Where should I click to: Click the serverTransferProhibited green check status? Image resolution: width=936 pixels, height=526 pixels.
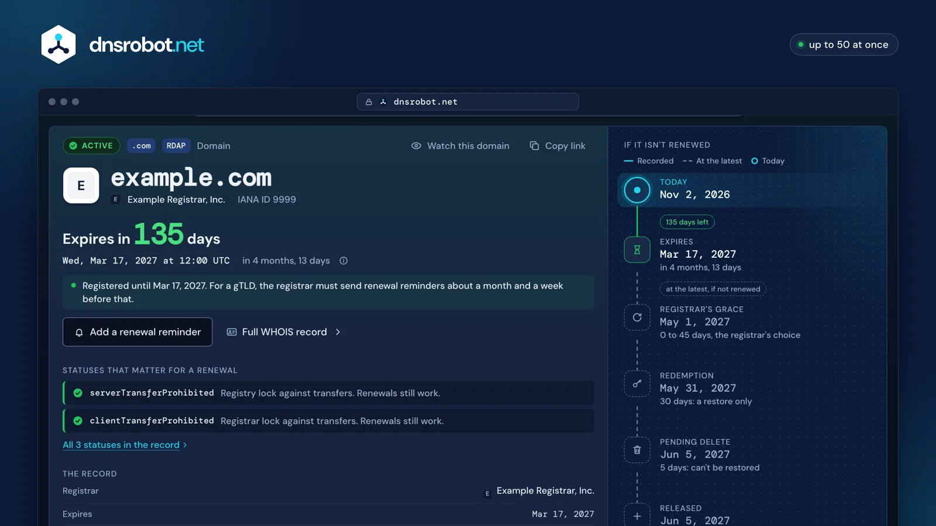[78, 393]
